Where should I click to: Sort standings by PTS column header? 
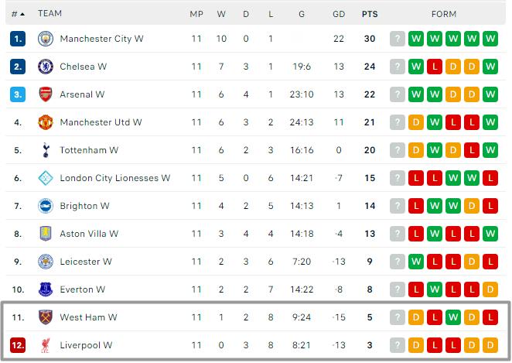tap(370, 14)
